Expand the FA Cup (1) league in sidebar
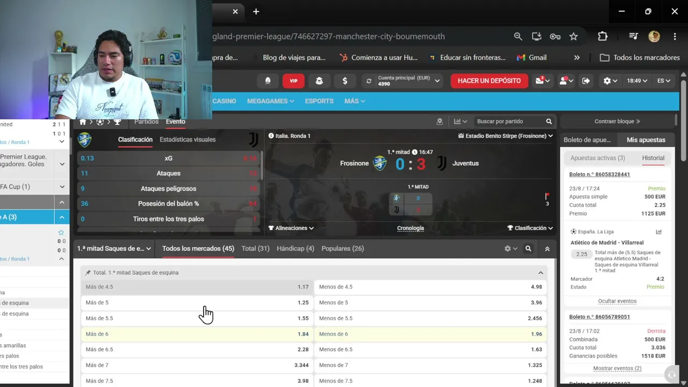This screenshot has width=688, height=387. point(62,187)
